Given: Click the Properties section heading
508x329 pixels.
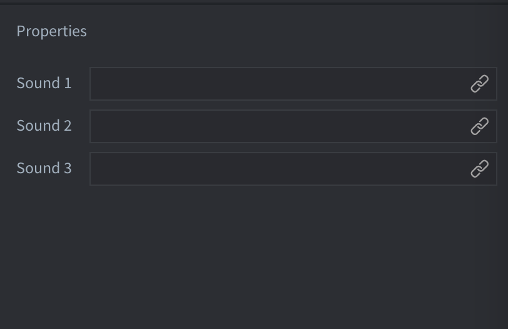Looking at the screenshot, I should click(x=51, y=31).
